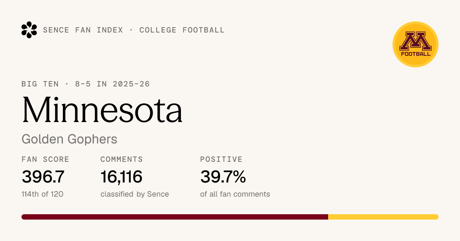Click the 16,116 comments count
Viewport: 460px width, 241px height.
[122, 177]
